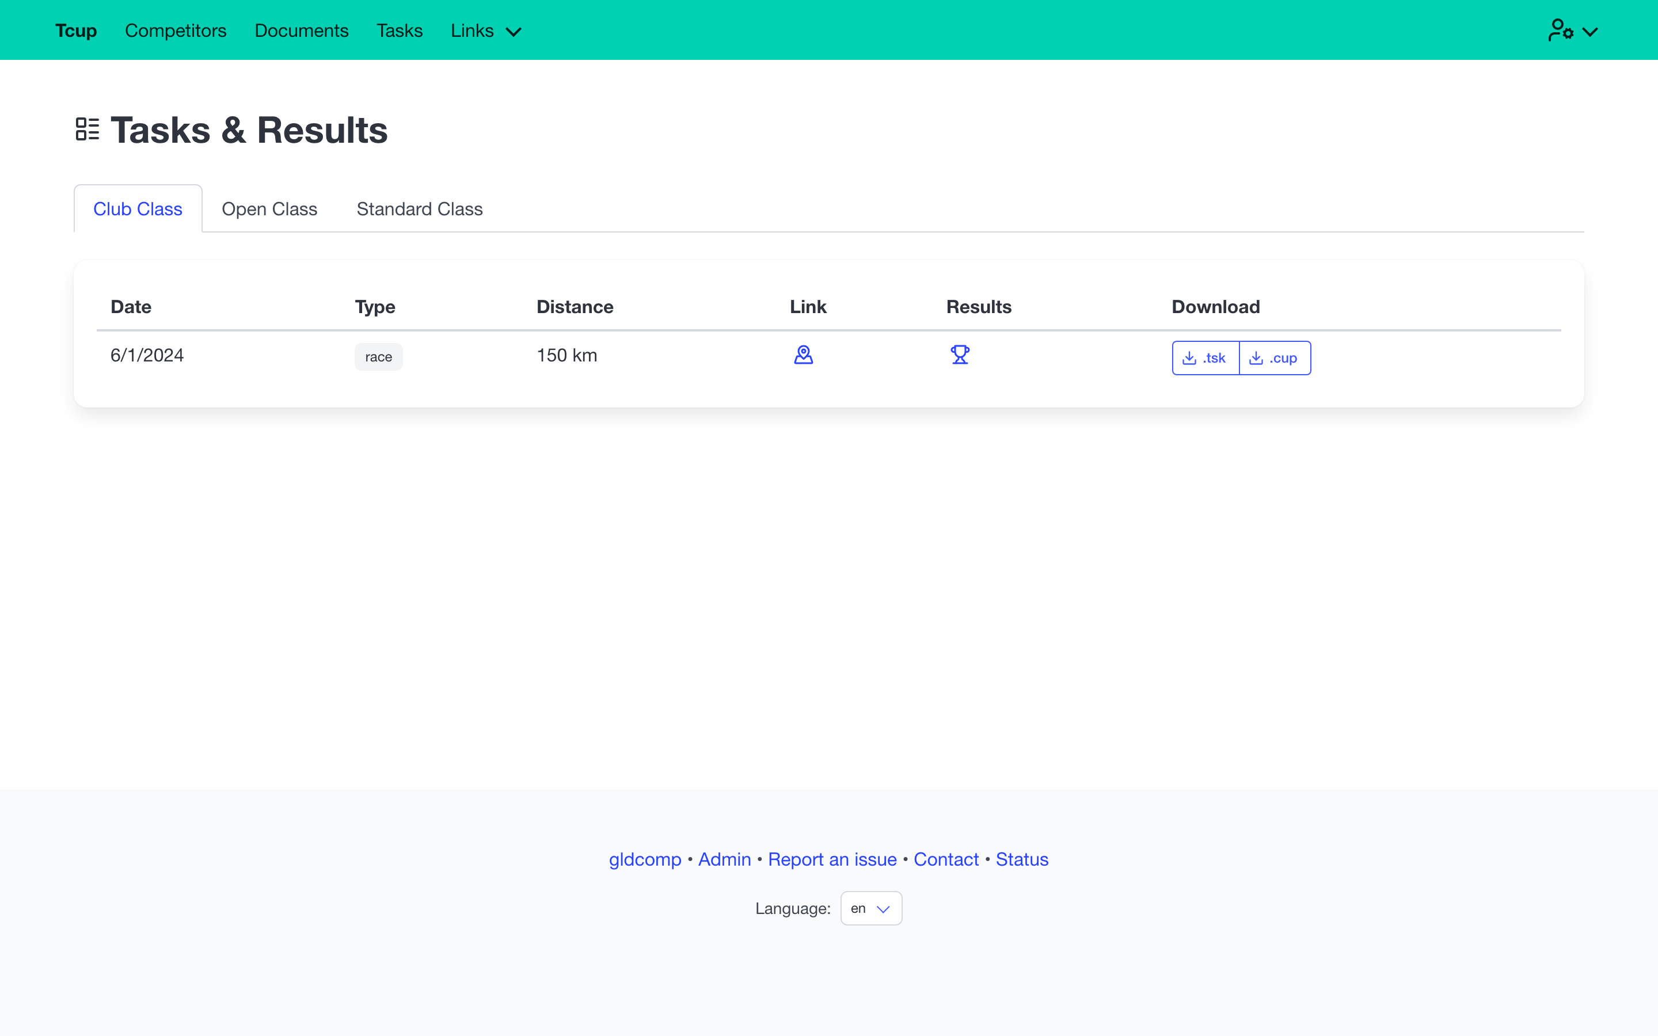
Task: Follow the gldcomp footer link
Action: (645, 859)
